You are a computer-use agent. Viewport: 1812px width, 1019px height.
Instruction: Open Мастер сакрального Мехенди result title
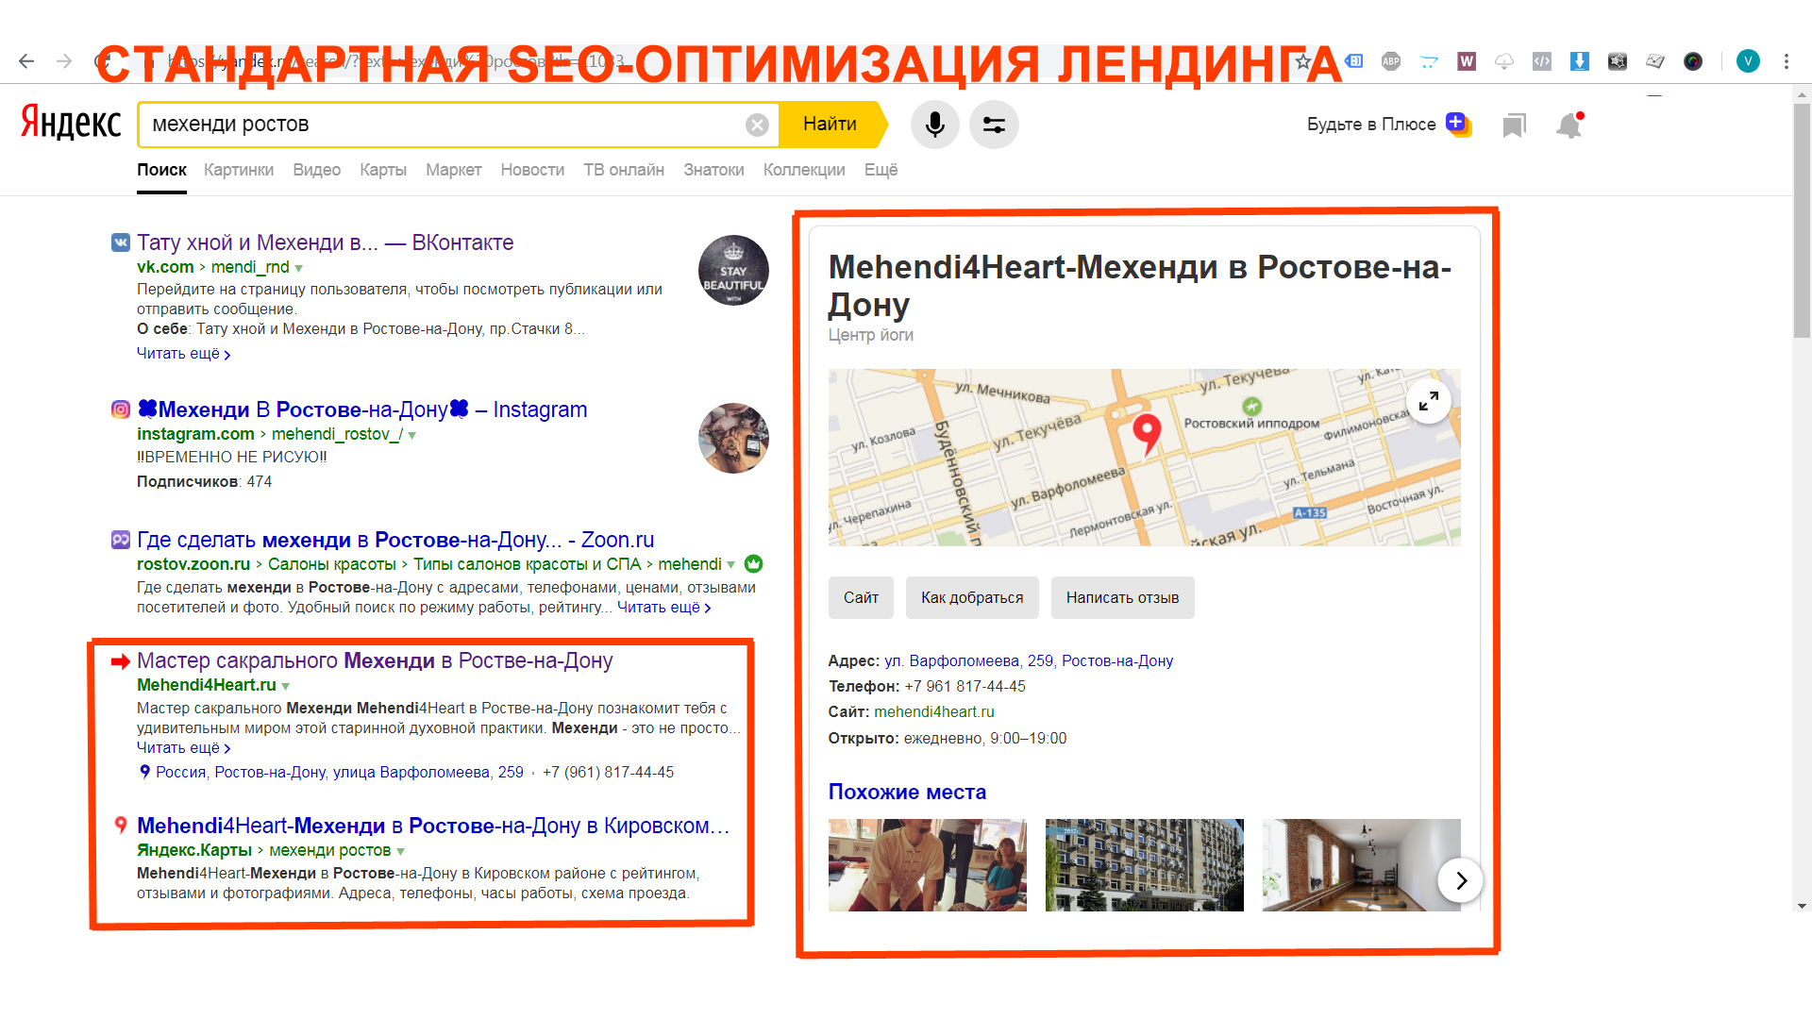(x=375, y=660)
